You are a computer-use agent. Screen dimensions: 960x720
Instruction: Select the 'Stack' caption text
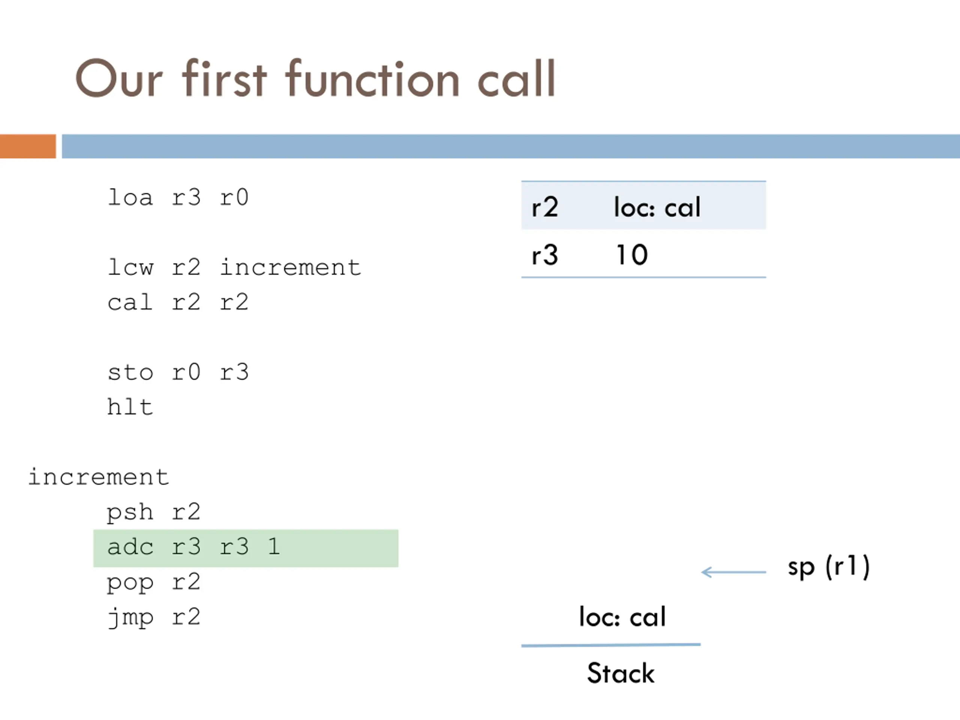[x=621, y=673]
